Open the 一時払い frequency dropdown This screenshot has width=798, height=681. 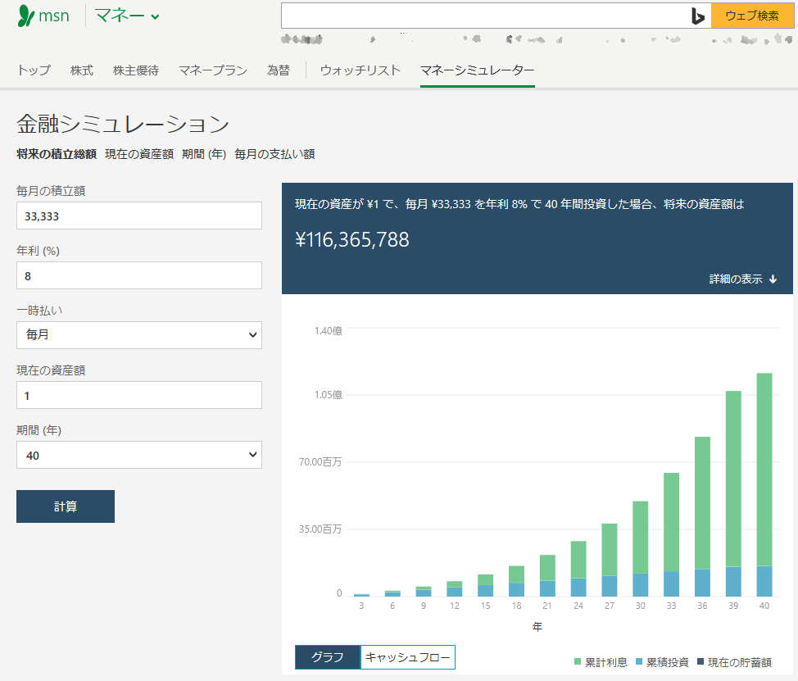[139, 335]
